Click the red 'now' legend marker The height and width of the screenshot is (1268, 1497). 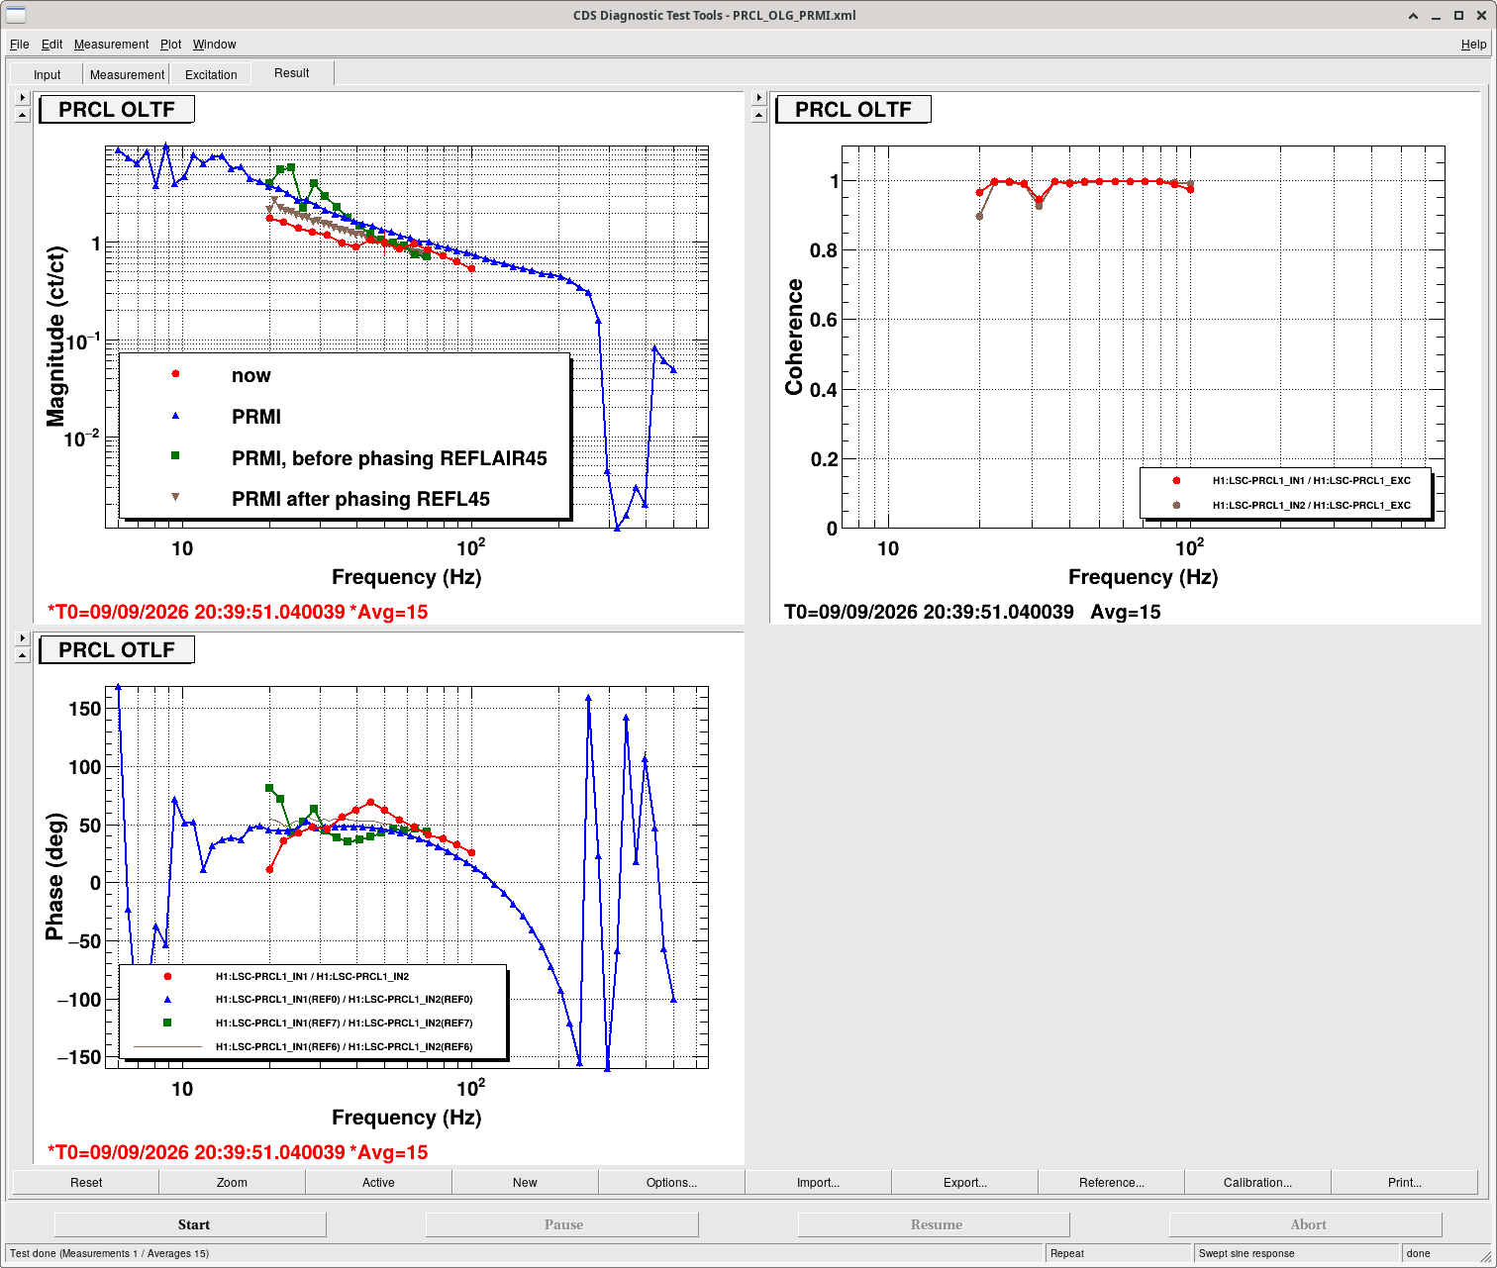tap(175, 374)
